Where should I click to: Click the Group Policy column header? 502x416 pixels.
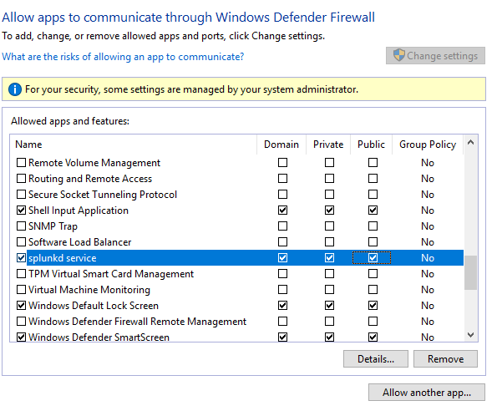428,145
